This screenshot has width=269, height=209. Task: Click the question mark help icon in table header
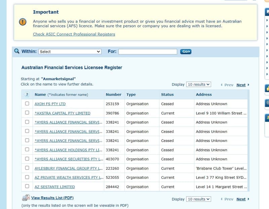pyautogui.click(x=27, y=95)
